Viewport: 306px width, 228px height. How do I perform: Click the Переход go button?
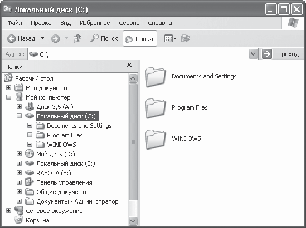click(280, 54)
